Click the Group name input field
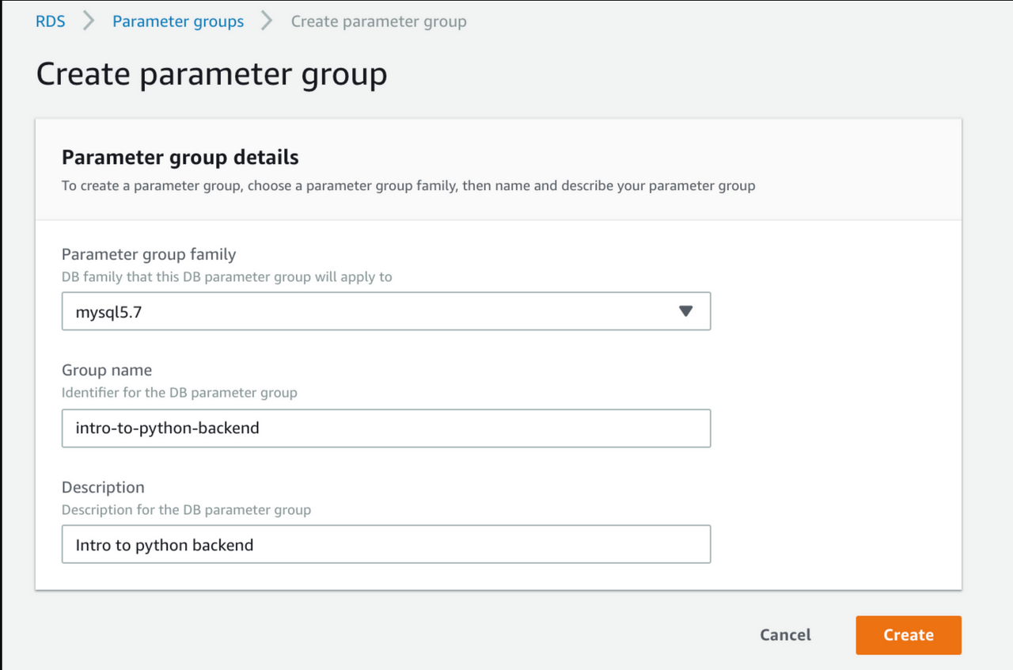1013x670 pixels. tap(386, 428)
